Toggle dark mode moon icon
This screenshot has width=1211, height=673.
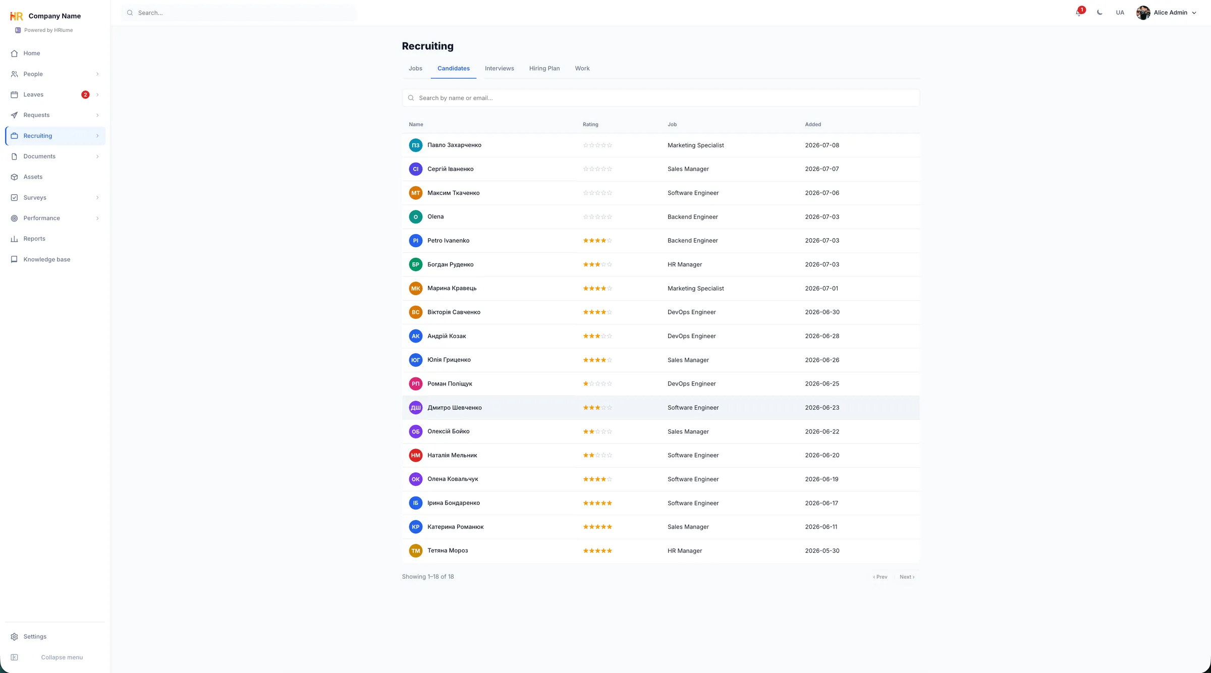pos(1099,13)
